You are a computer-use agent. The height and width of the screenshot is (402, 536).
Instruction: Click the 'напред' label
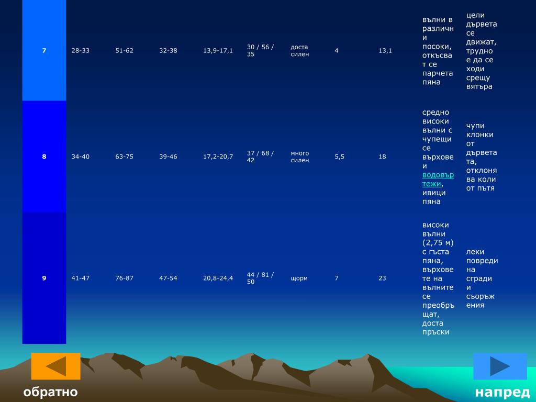(502, 392)
